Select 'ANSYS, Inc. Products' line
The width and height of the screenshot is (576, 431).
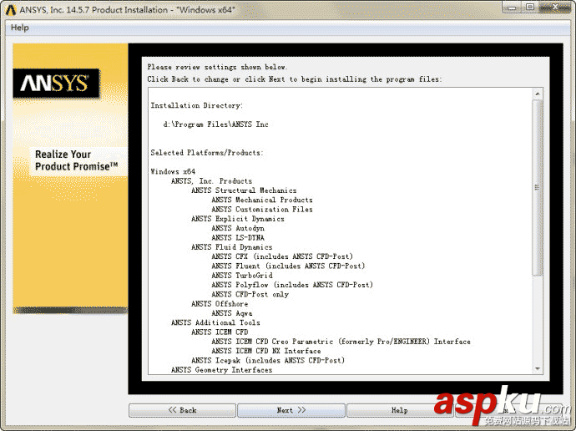tap(211, 181)
